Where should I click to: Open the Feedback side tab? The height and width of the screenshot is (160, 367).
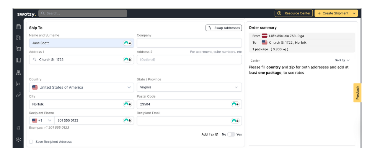pyautogui.click(x=357, y=93)
